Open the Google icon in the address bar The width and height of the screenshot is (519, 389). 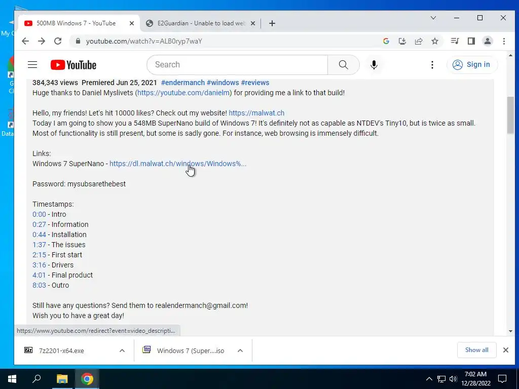pyautogui.click(x=386, y=41)
